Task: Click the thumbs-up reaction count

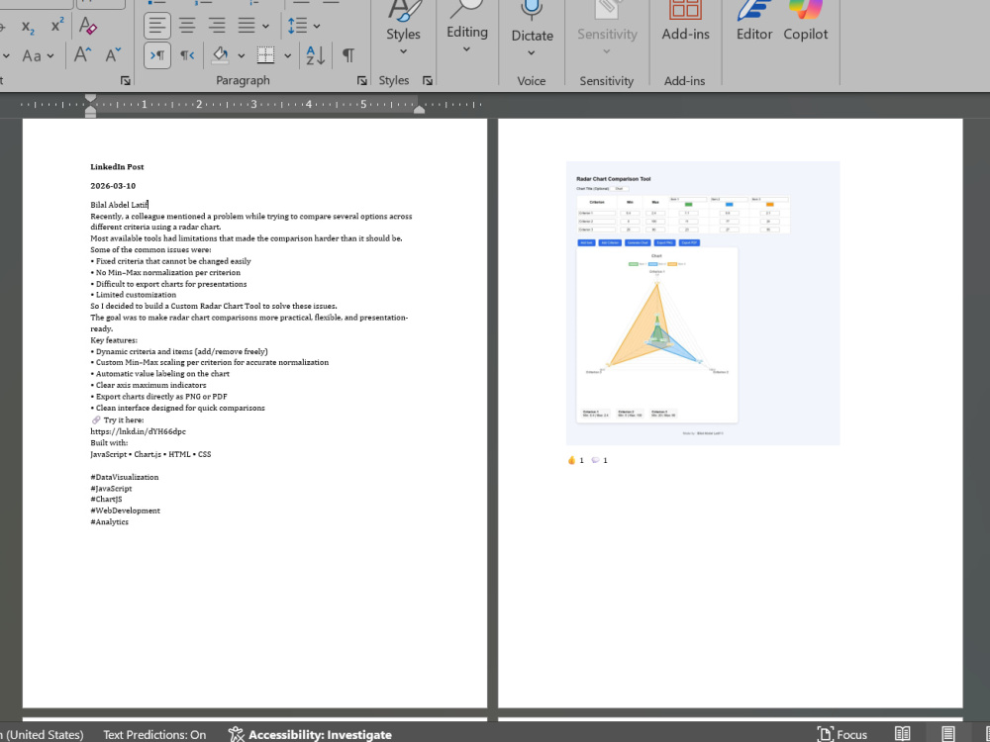Action: (575, 460)
